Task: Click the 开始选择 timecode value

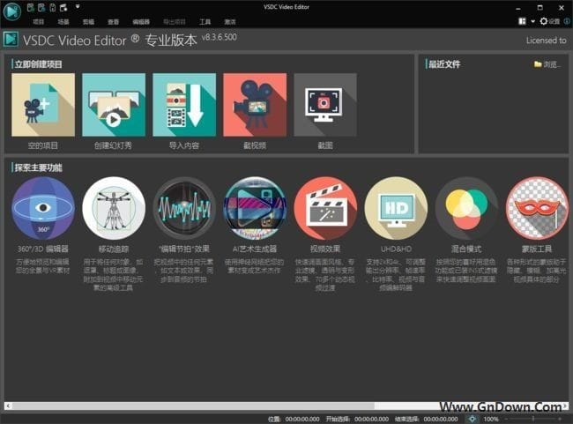Action: (371, 419)
